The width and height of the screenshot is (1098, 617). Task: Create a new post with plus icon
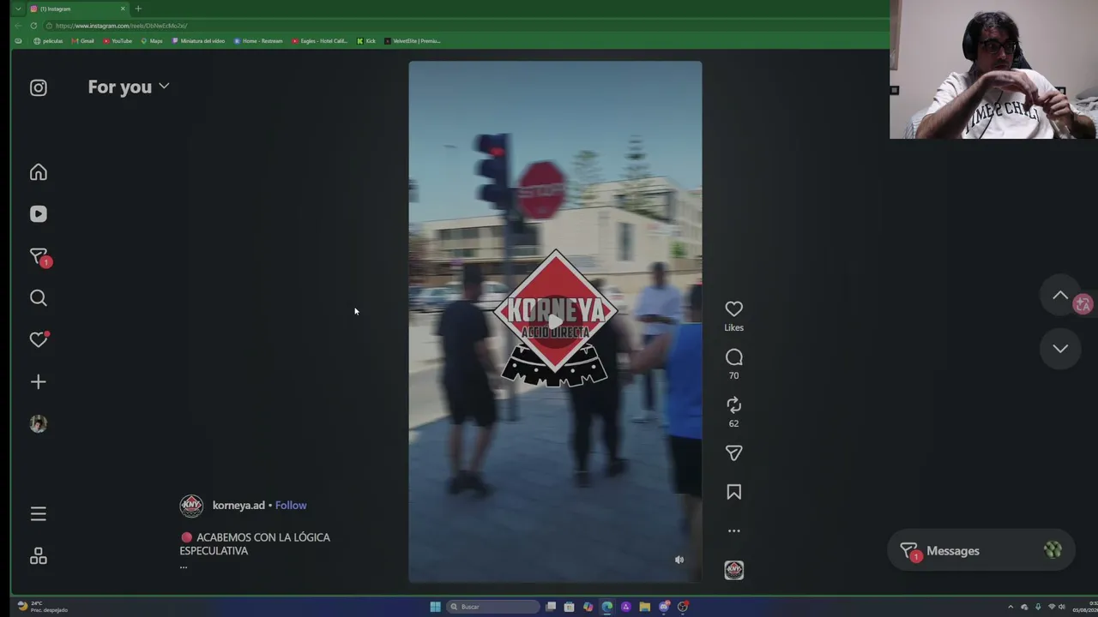(x=39, y=382)
